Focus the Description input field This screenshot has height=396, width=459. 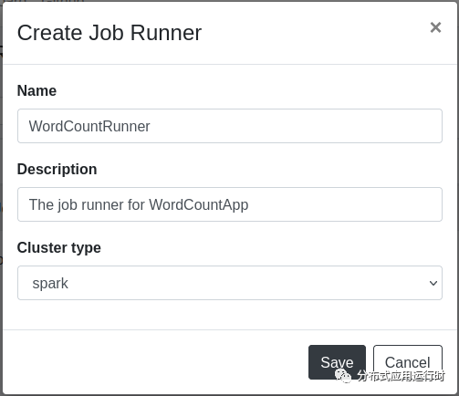point(230,204)
